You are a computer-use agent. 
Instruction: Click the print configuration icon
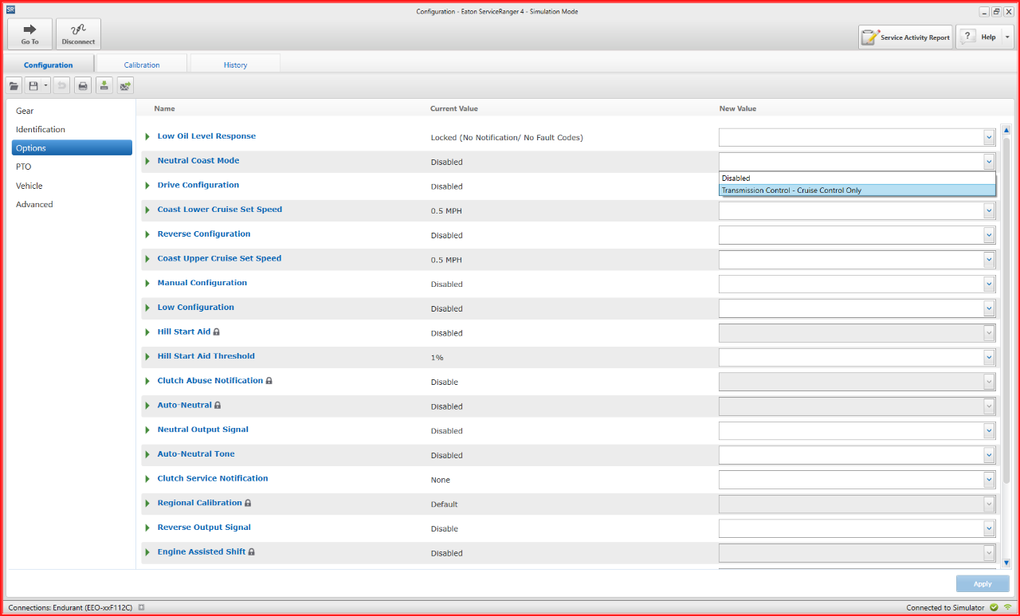click(83, 85)
